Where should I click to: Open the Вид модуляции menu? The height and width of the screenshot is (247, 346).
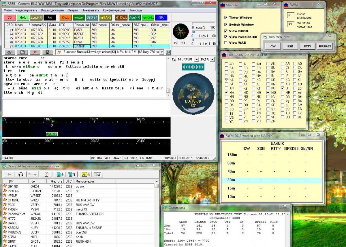coord(52,10)
